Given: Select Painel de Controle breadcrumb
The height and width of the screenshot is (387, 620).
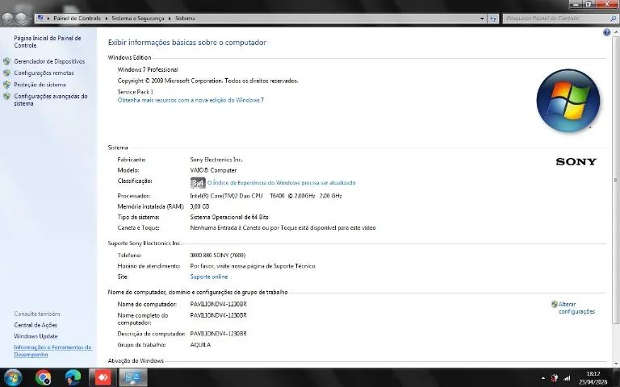Looking at the screenshot, I should (77, 19).
